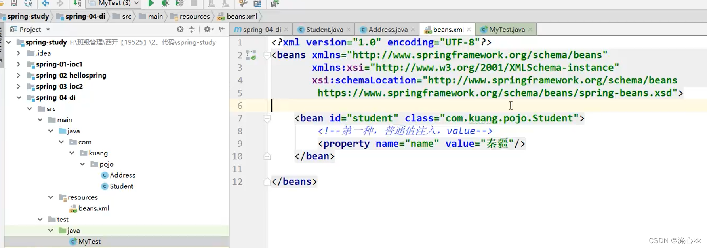Select MyTest in the project tree

(85, 241)
